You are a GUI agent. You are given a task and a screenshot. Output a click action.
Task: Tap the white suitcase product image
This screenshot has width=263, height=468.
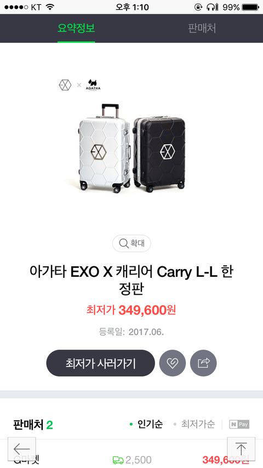click(x=104, y=149)
